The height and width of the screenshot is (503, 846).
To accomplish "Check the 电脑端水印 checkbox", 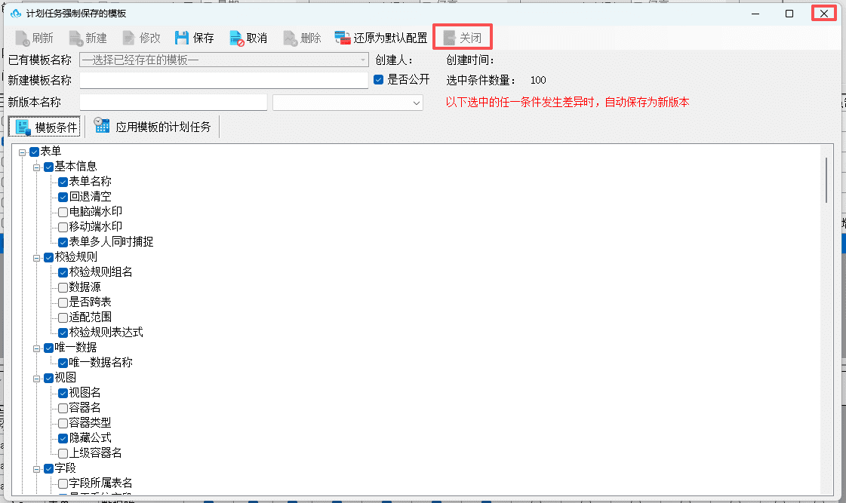I will [x=63, y=212].
